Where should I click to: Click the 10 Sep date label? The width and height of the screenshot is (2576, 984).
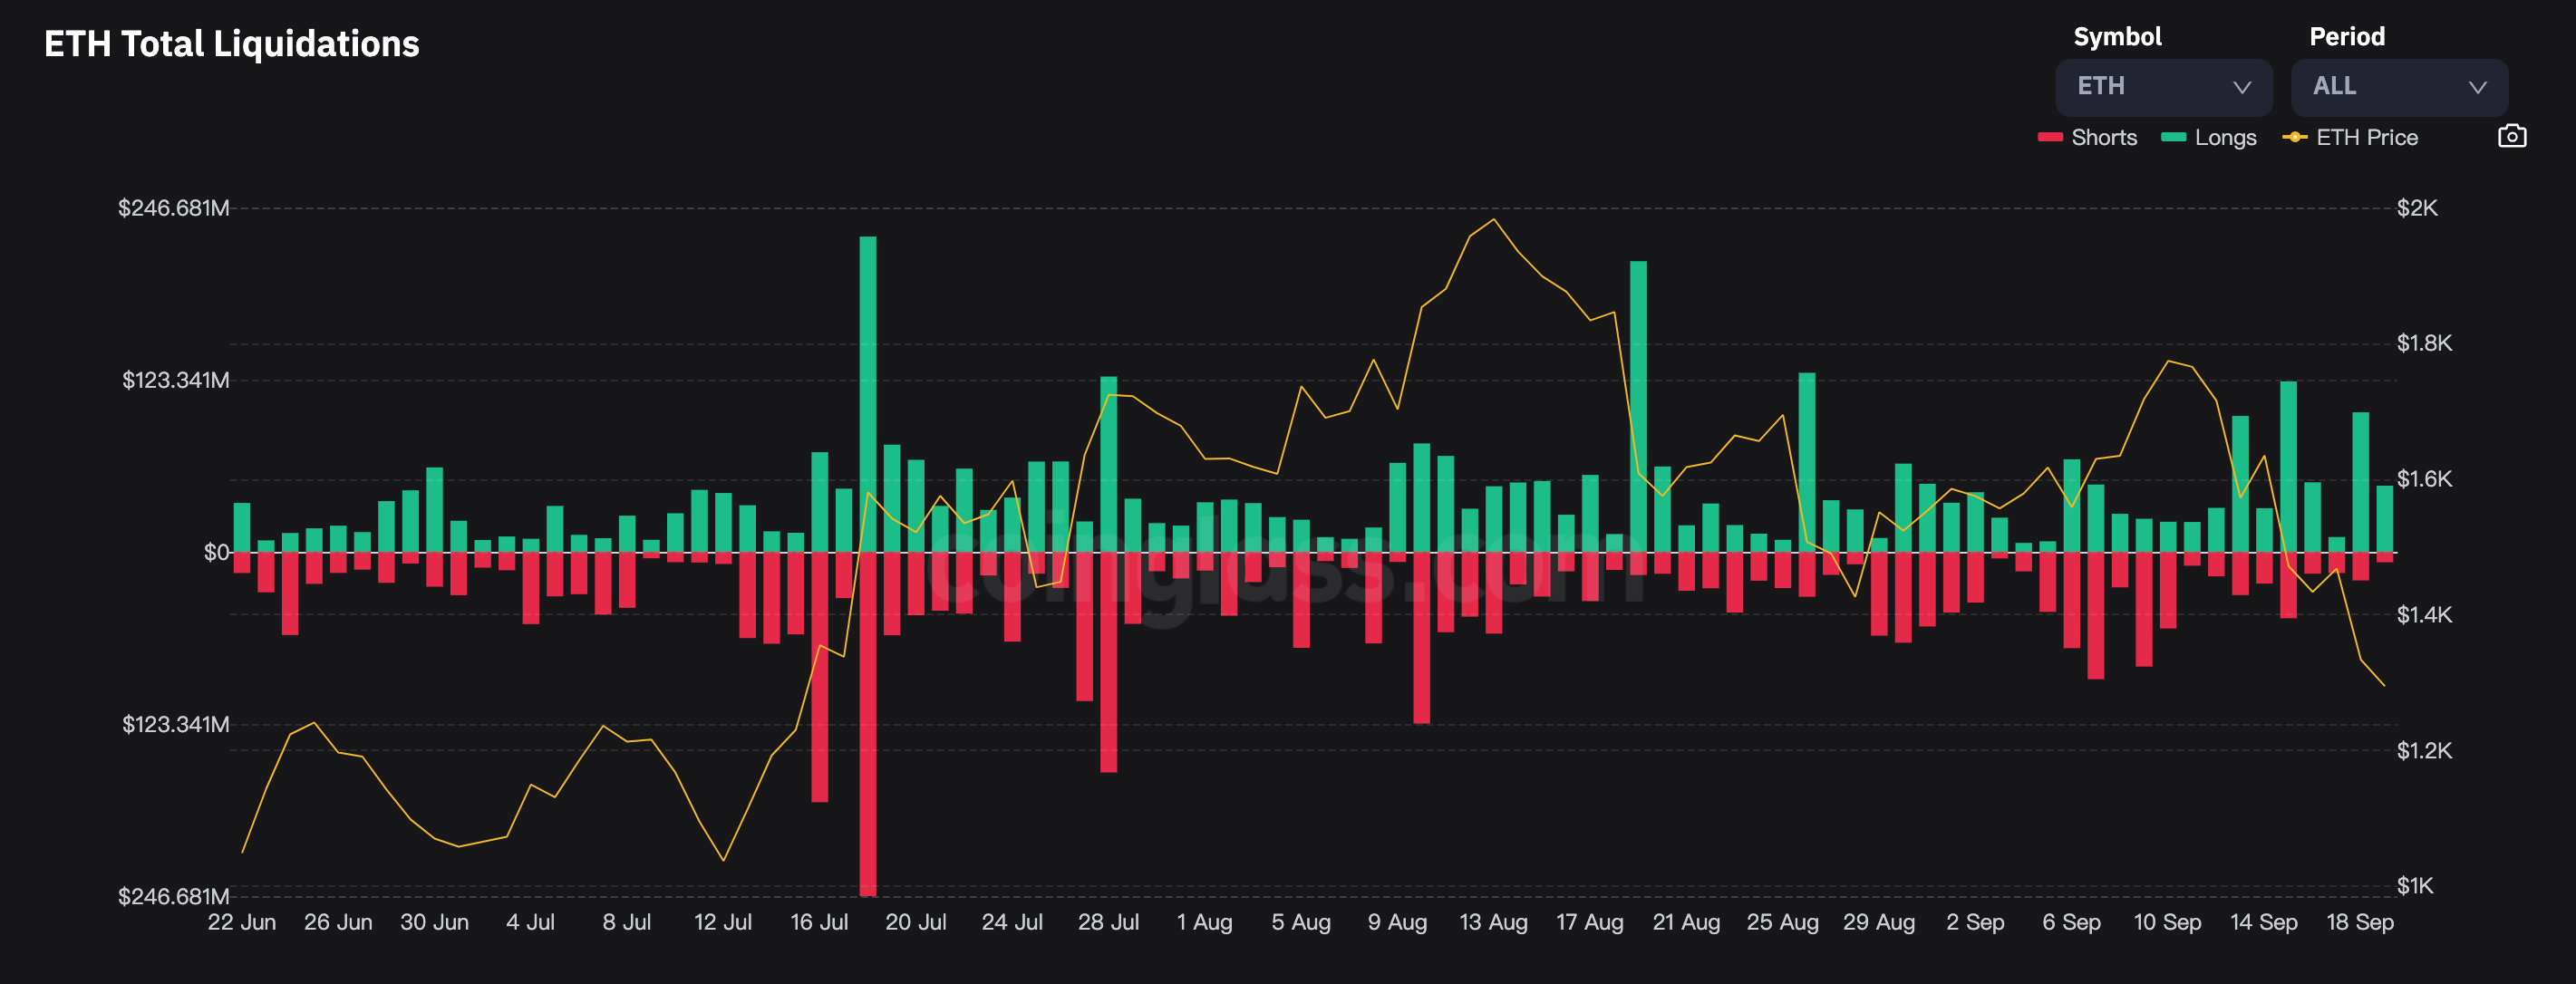2167,922
